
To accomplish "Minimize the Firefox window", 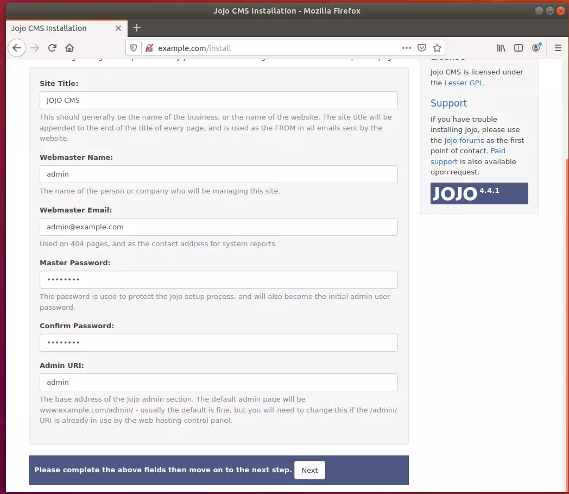I will tap(539, 10).
